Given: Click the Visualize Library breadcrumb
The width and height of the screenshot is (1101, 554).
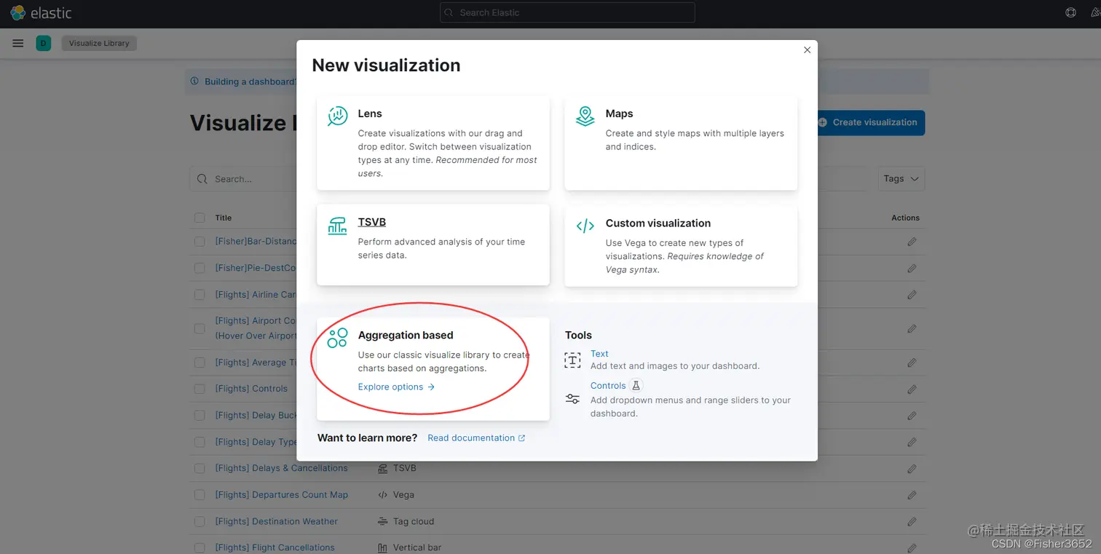Looking at the screenshot, I should click(99, 44).
